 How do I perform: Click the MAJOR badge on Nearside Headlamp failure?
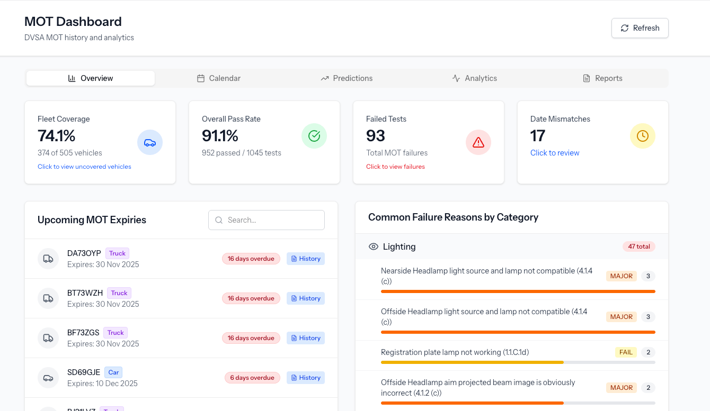tap(621, 276)
